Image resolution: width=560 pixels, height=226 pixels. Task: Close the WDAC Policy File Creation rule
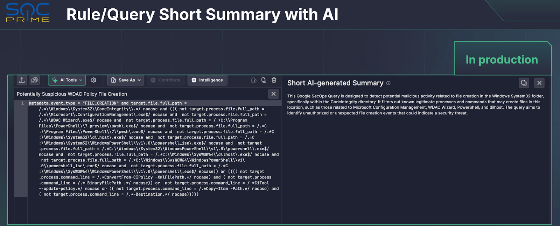pos(274,94)
